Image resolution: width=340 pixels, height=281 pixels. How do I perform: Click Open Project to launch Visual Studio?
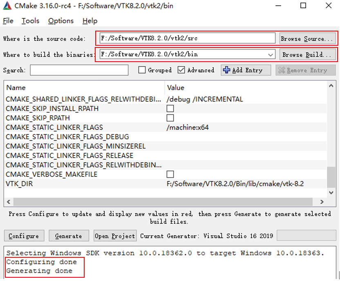click(x=115, y=236)
